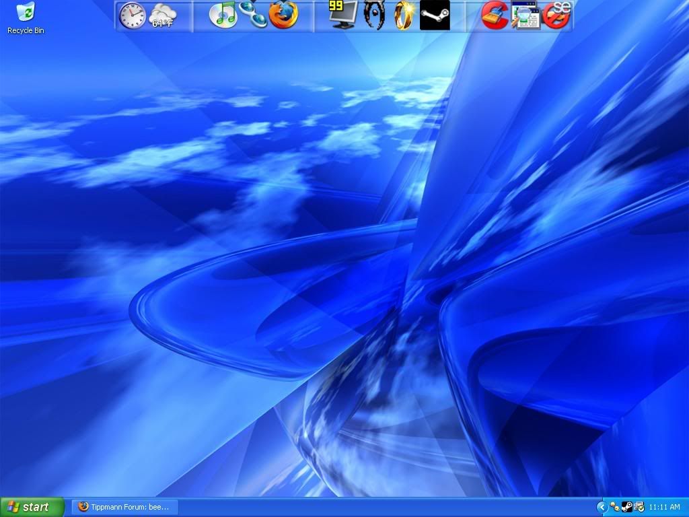Expand hidden system tray icons
This screenshot has height=517, width=689.
602,507
